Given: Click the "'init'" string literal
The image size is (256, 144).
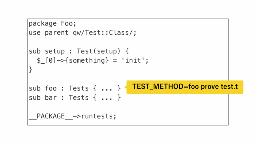Looking at the screenshot, I should 133,60.
